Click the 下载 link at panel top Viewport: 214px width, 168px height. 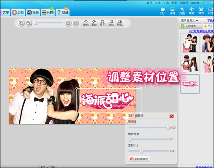click(211, 21)
